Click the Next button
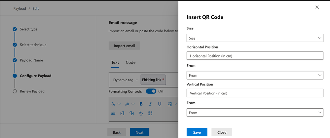 139,132
